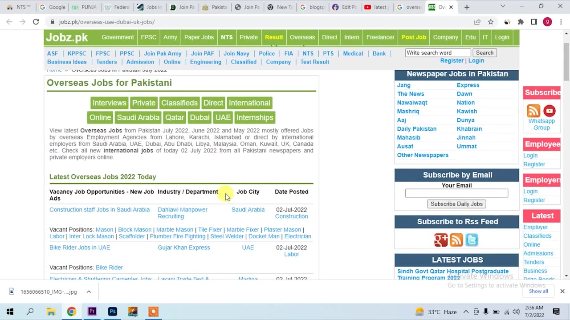Click the orange RSS icon under Subscribe
The height and width of the screenshot is (320, 570).
point(533,110)
